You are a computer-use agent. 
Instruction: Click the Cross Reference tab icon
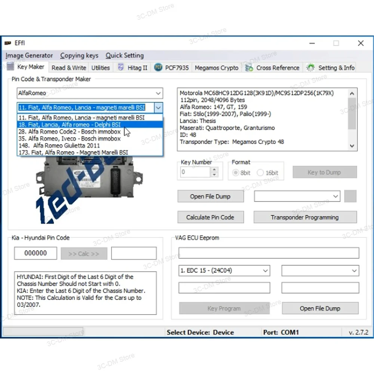(249, 68)
